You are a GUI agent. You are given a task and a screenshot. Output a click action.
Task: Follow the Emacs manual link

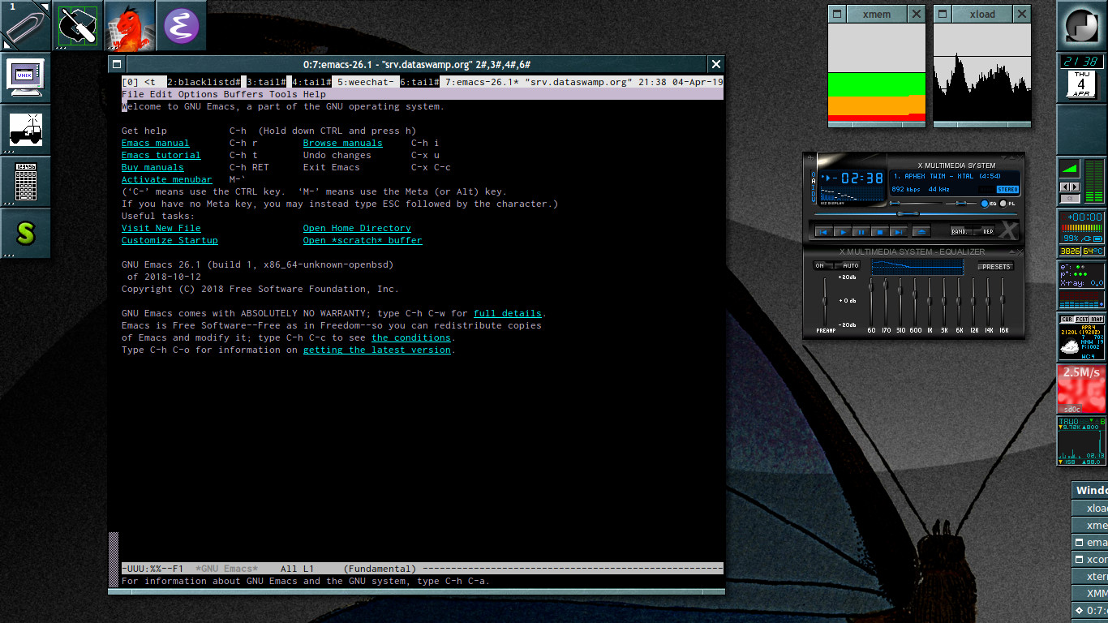pos(156,143)
